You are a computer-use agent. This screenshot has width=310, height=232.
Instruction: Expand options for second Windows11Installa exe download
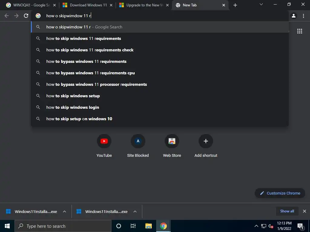(135, 211)
